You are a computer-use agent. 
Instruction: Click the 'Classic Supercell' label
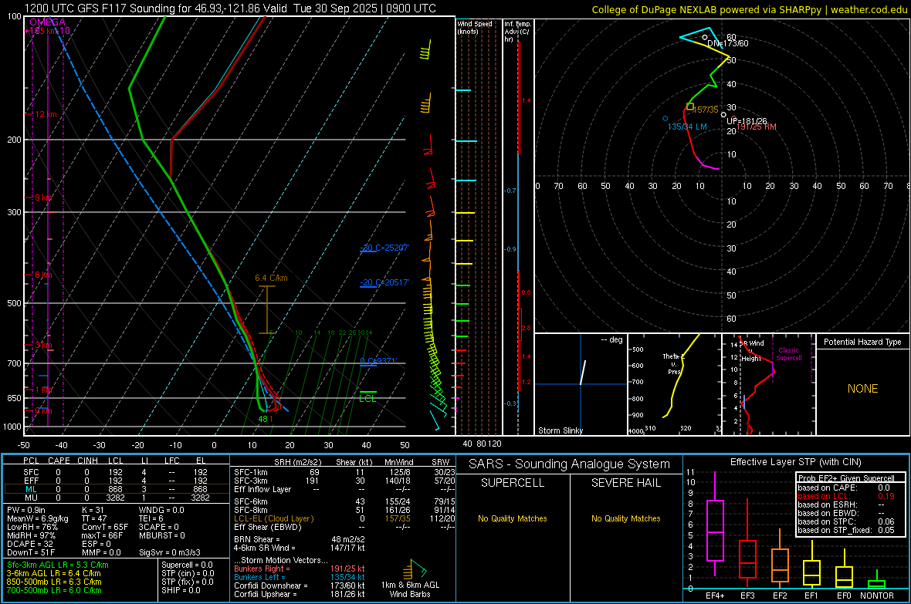[x=788, y=354]
